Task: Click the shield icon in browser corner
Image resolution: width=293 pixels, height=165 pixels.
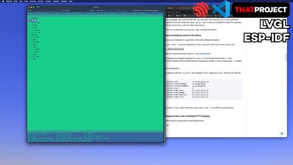Action: (282, 133)
